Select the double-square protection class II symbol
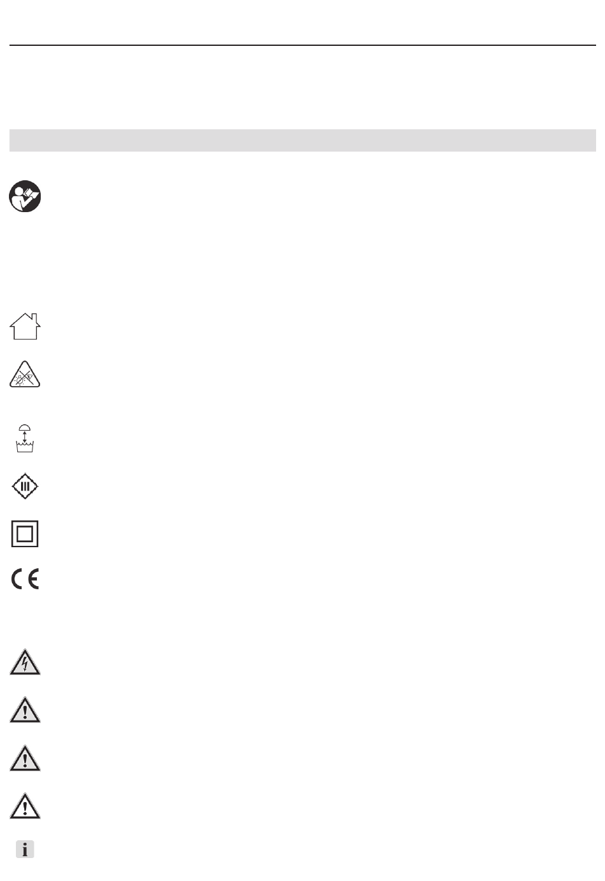 (x=25, y=534)
